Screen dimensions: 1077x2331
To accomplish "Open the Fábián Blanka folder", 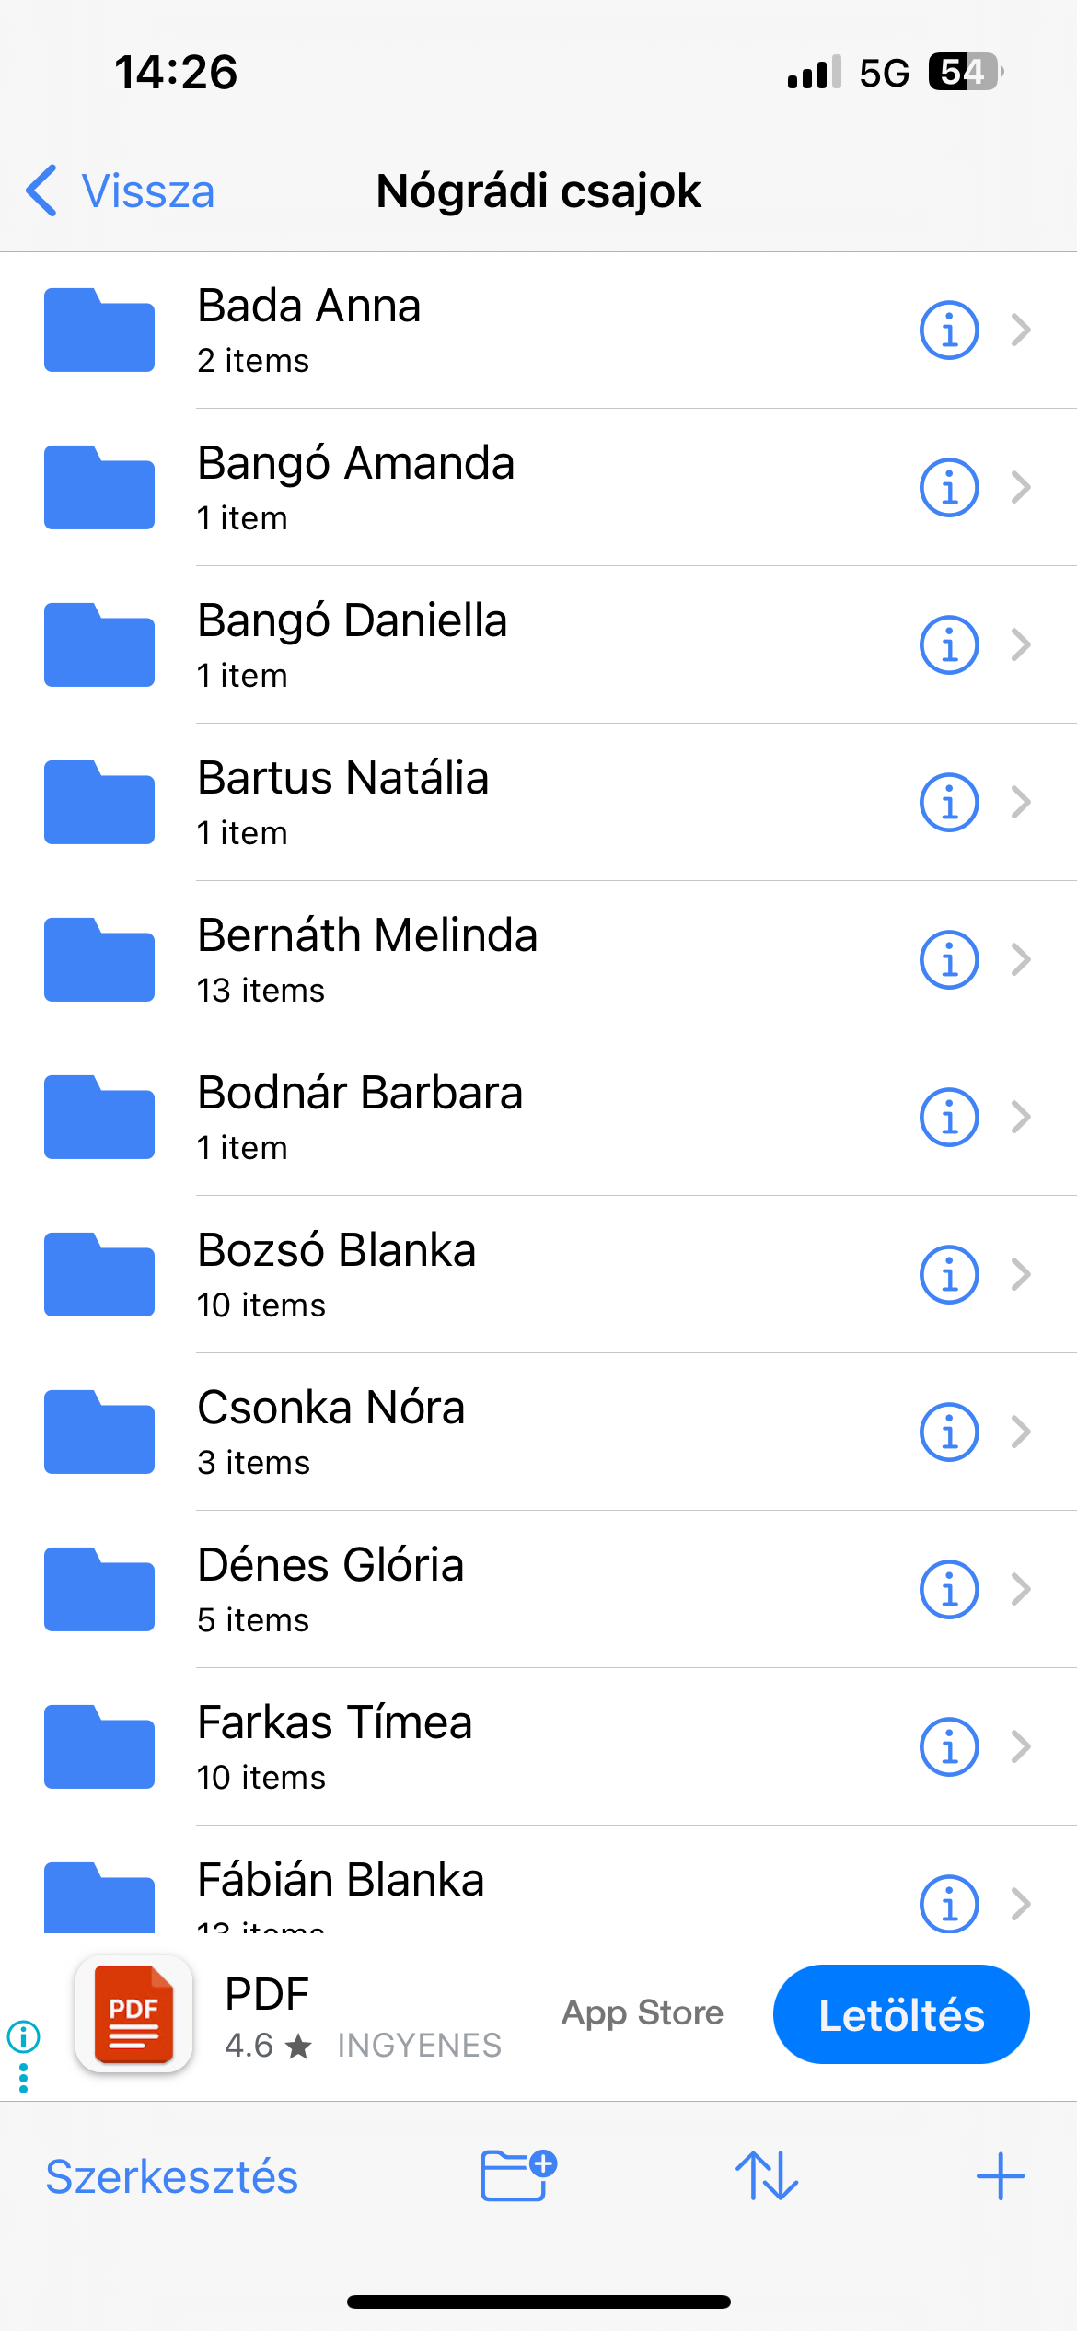I will 341,1883.
